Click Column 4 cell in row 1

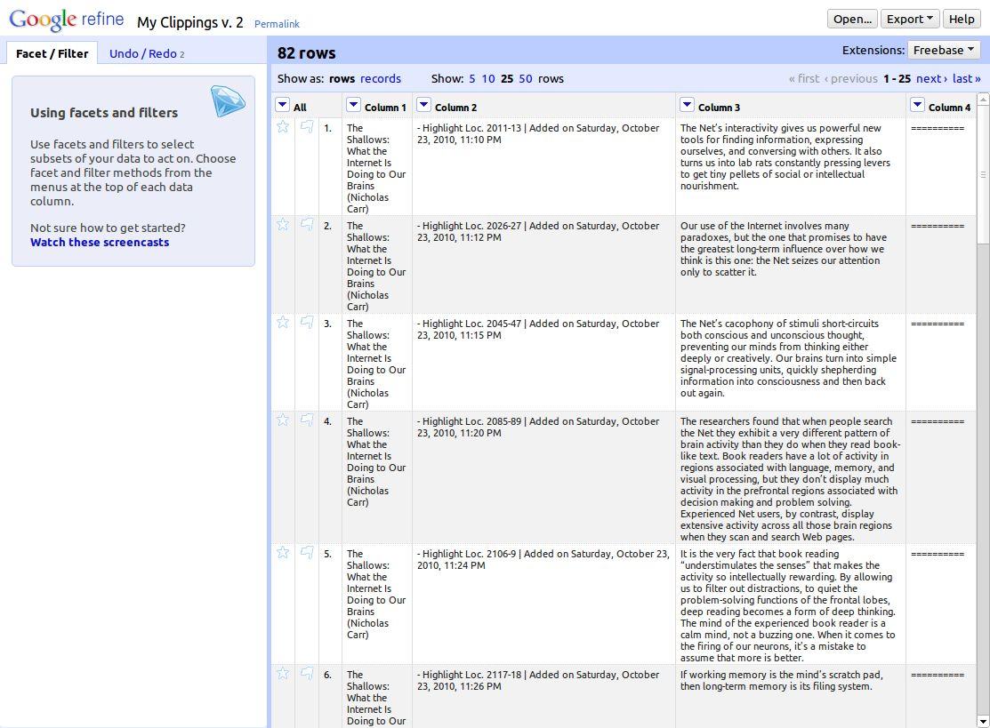(941, 166)
